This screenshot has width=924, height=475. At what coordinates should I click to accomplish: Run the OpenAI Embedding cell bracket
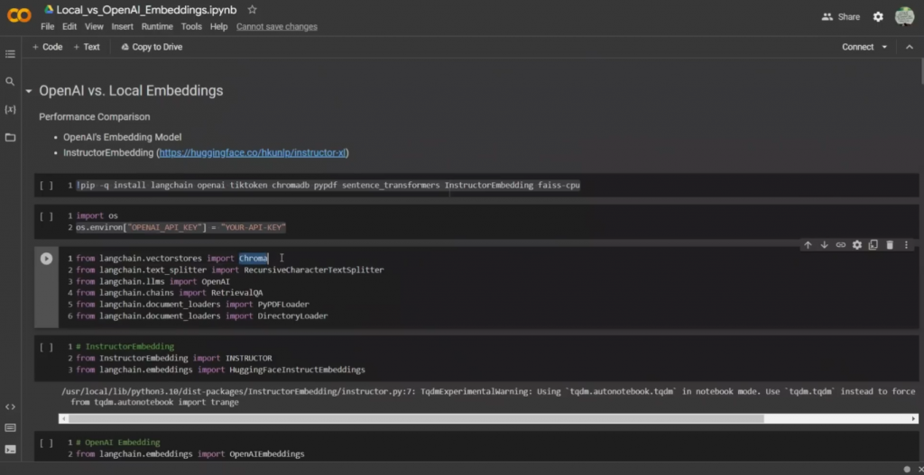[46, 443]
